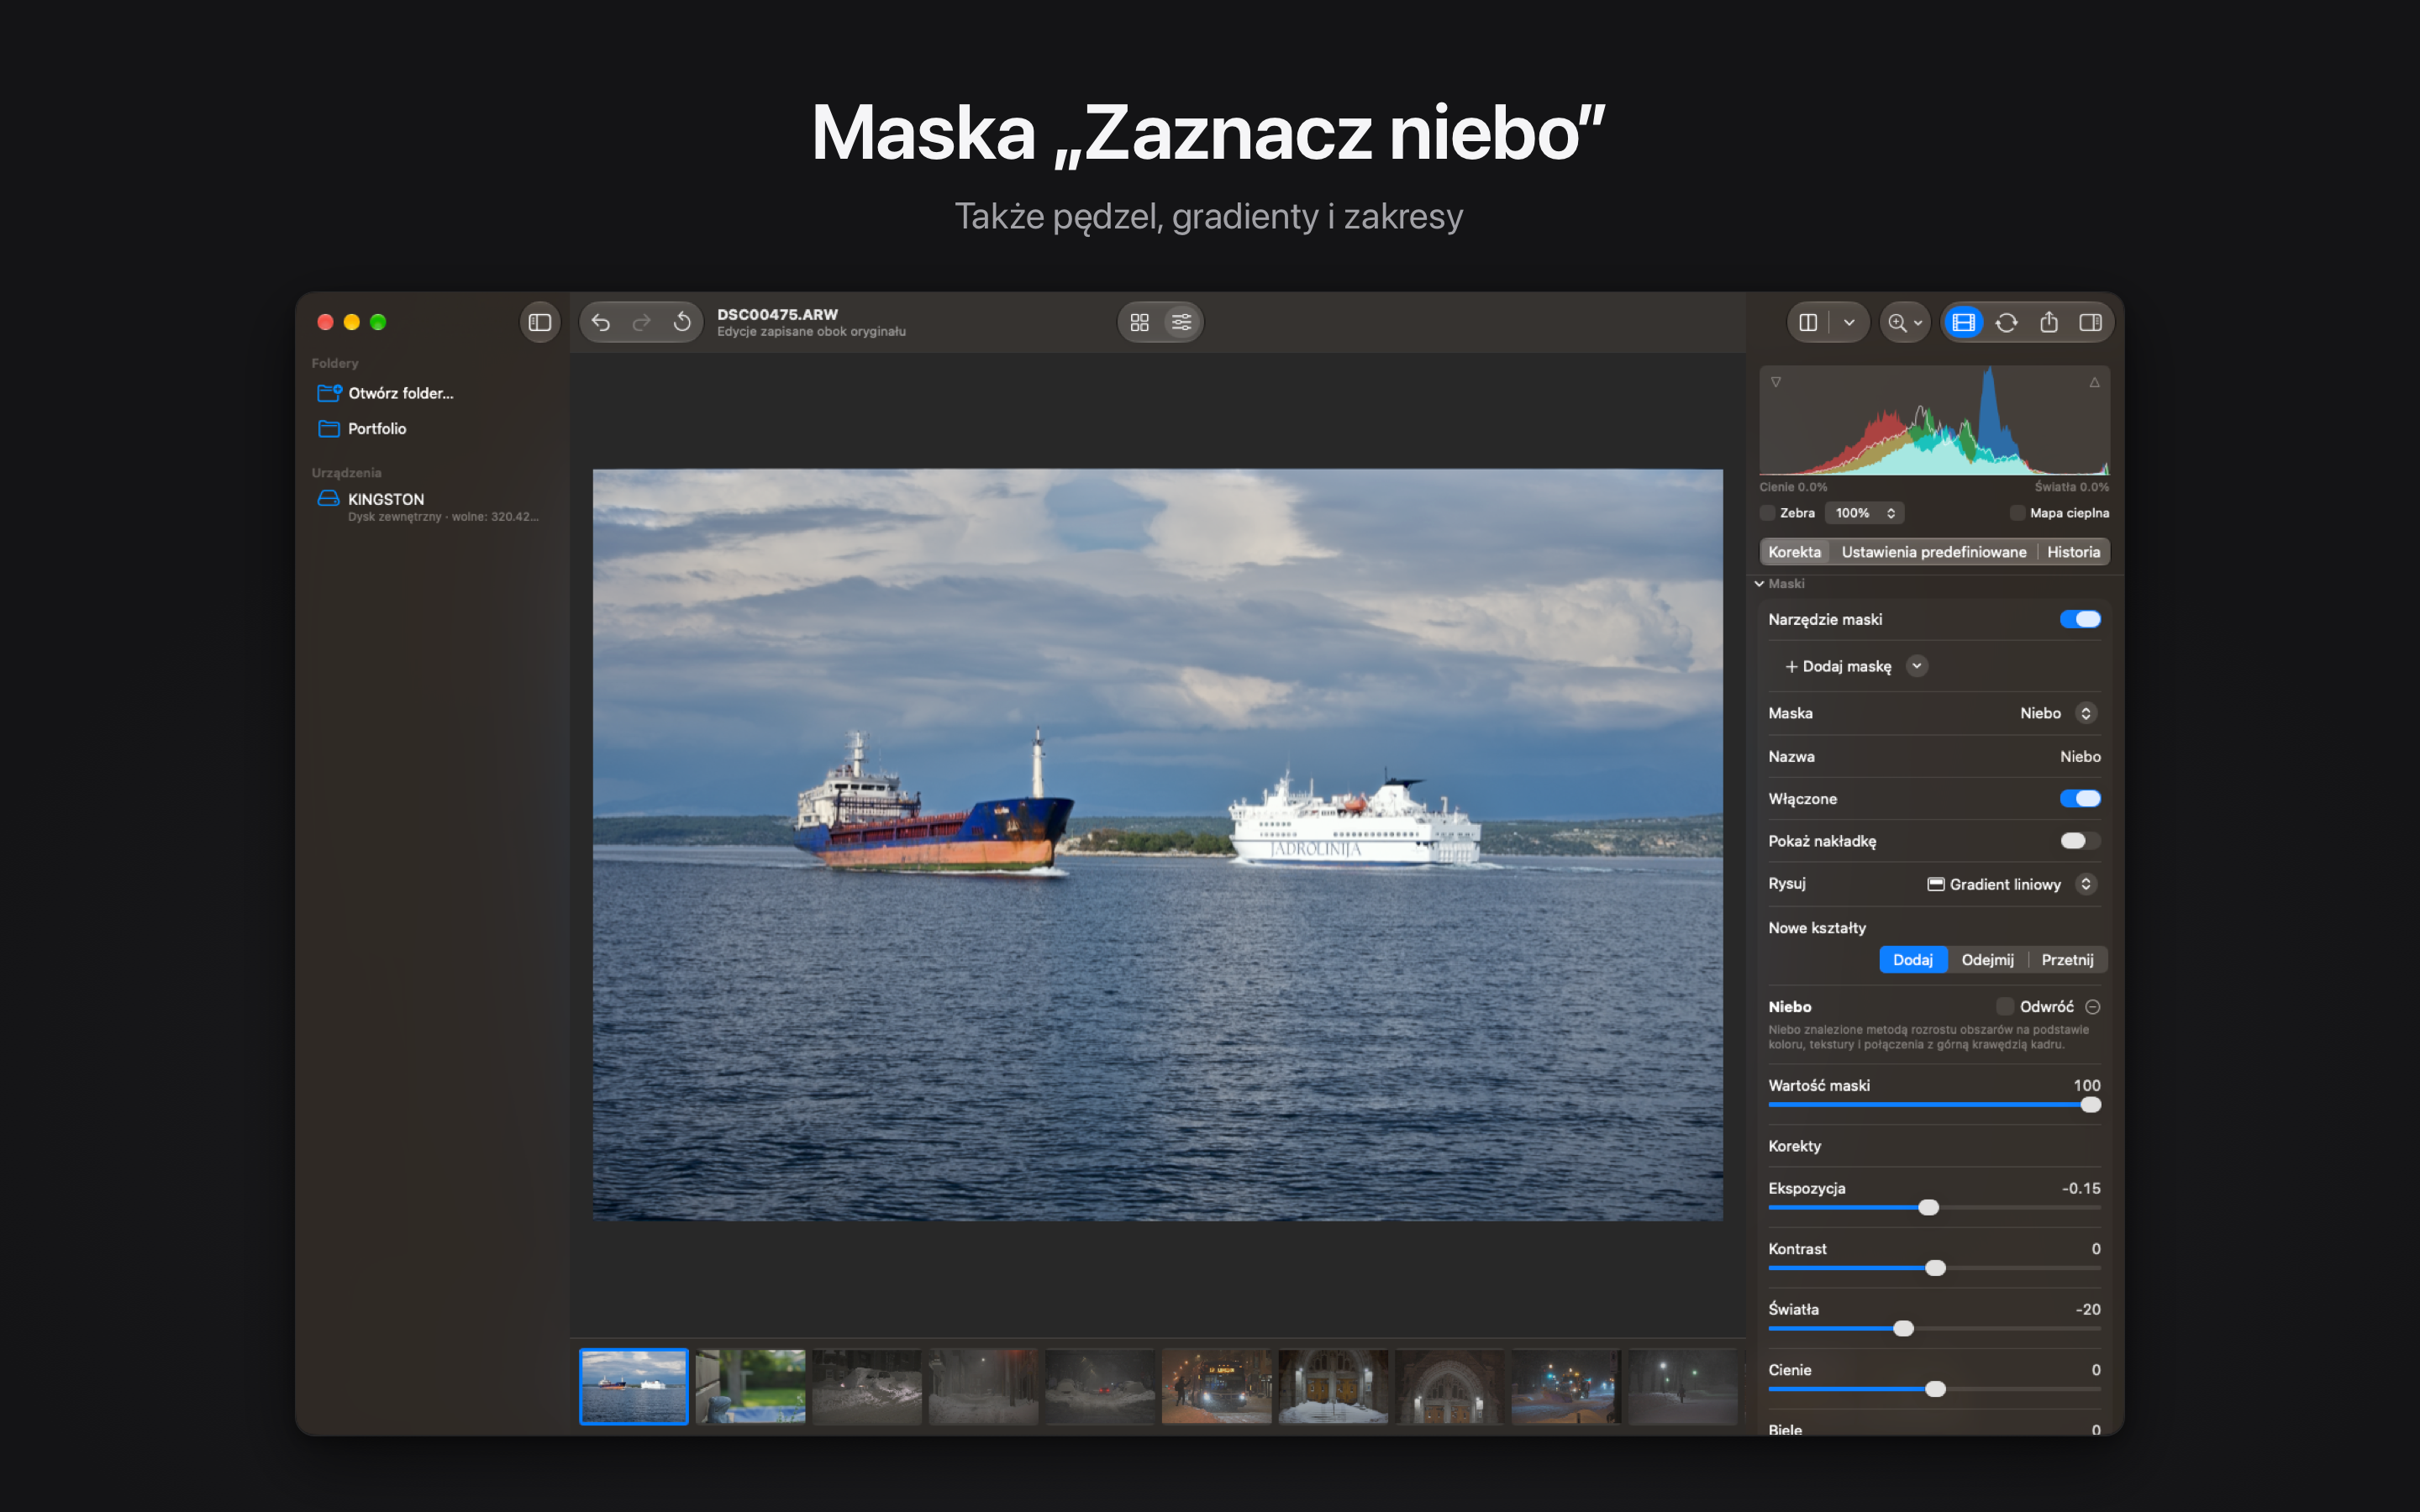Open the Rysuj Gradient liniowy dropdown
This screenshot has width=2420, height=1512.
point(2012,884)
